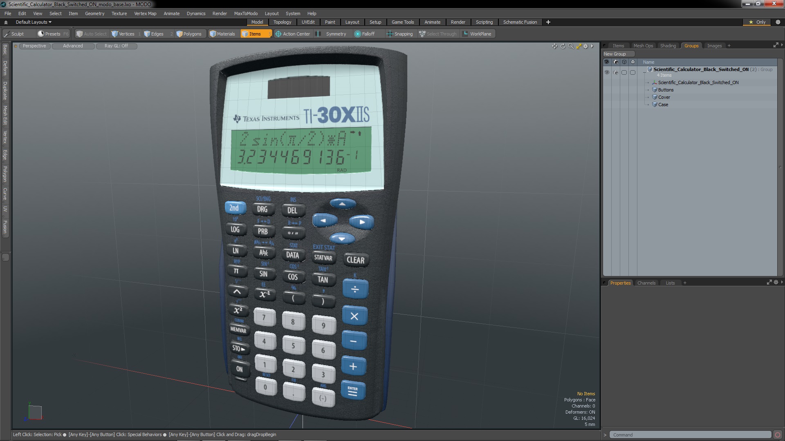Toggle Select Through mode
Image resolution: width=785 pixels, height=441 pixels.
coord(438,34)
